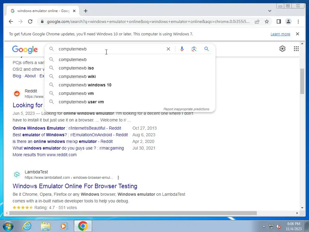Click the scroll right arrow
The height and width of the screenshot is (232, 309).
297,213
